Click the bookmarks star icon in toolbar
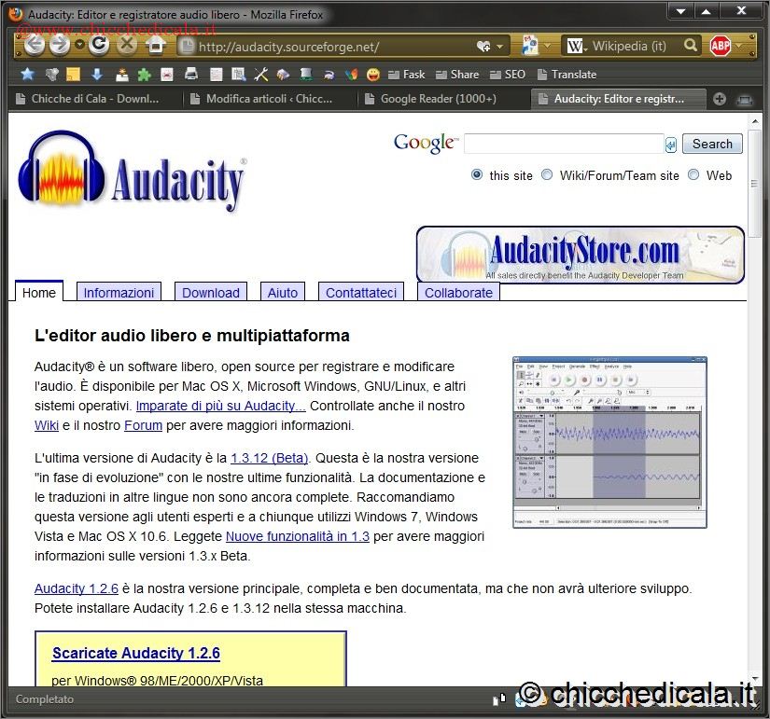The height and width of the screenshot is (719, 770). coord(27,75)
